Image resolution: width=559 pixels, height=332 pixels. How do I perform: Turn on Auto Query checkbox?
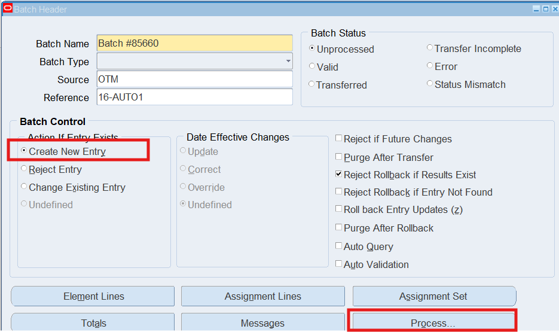339,246
